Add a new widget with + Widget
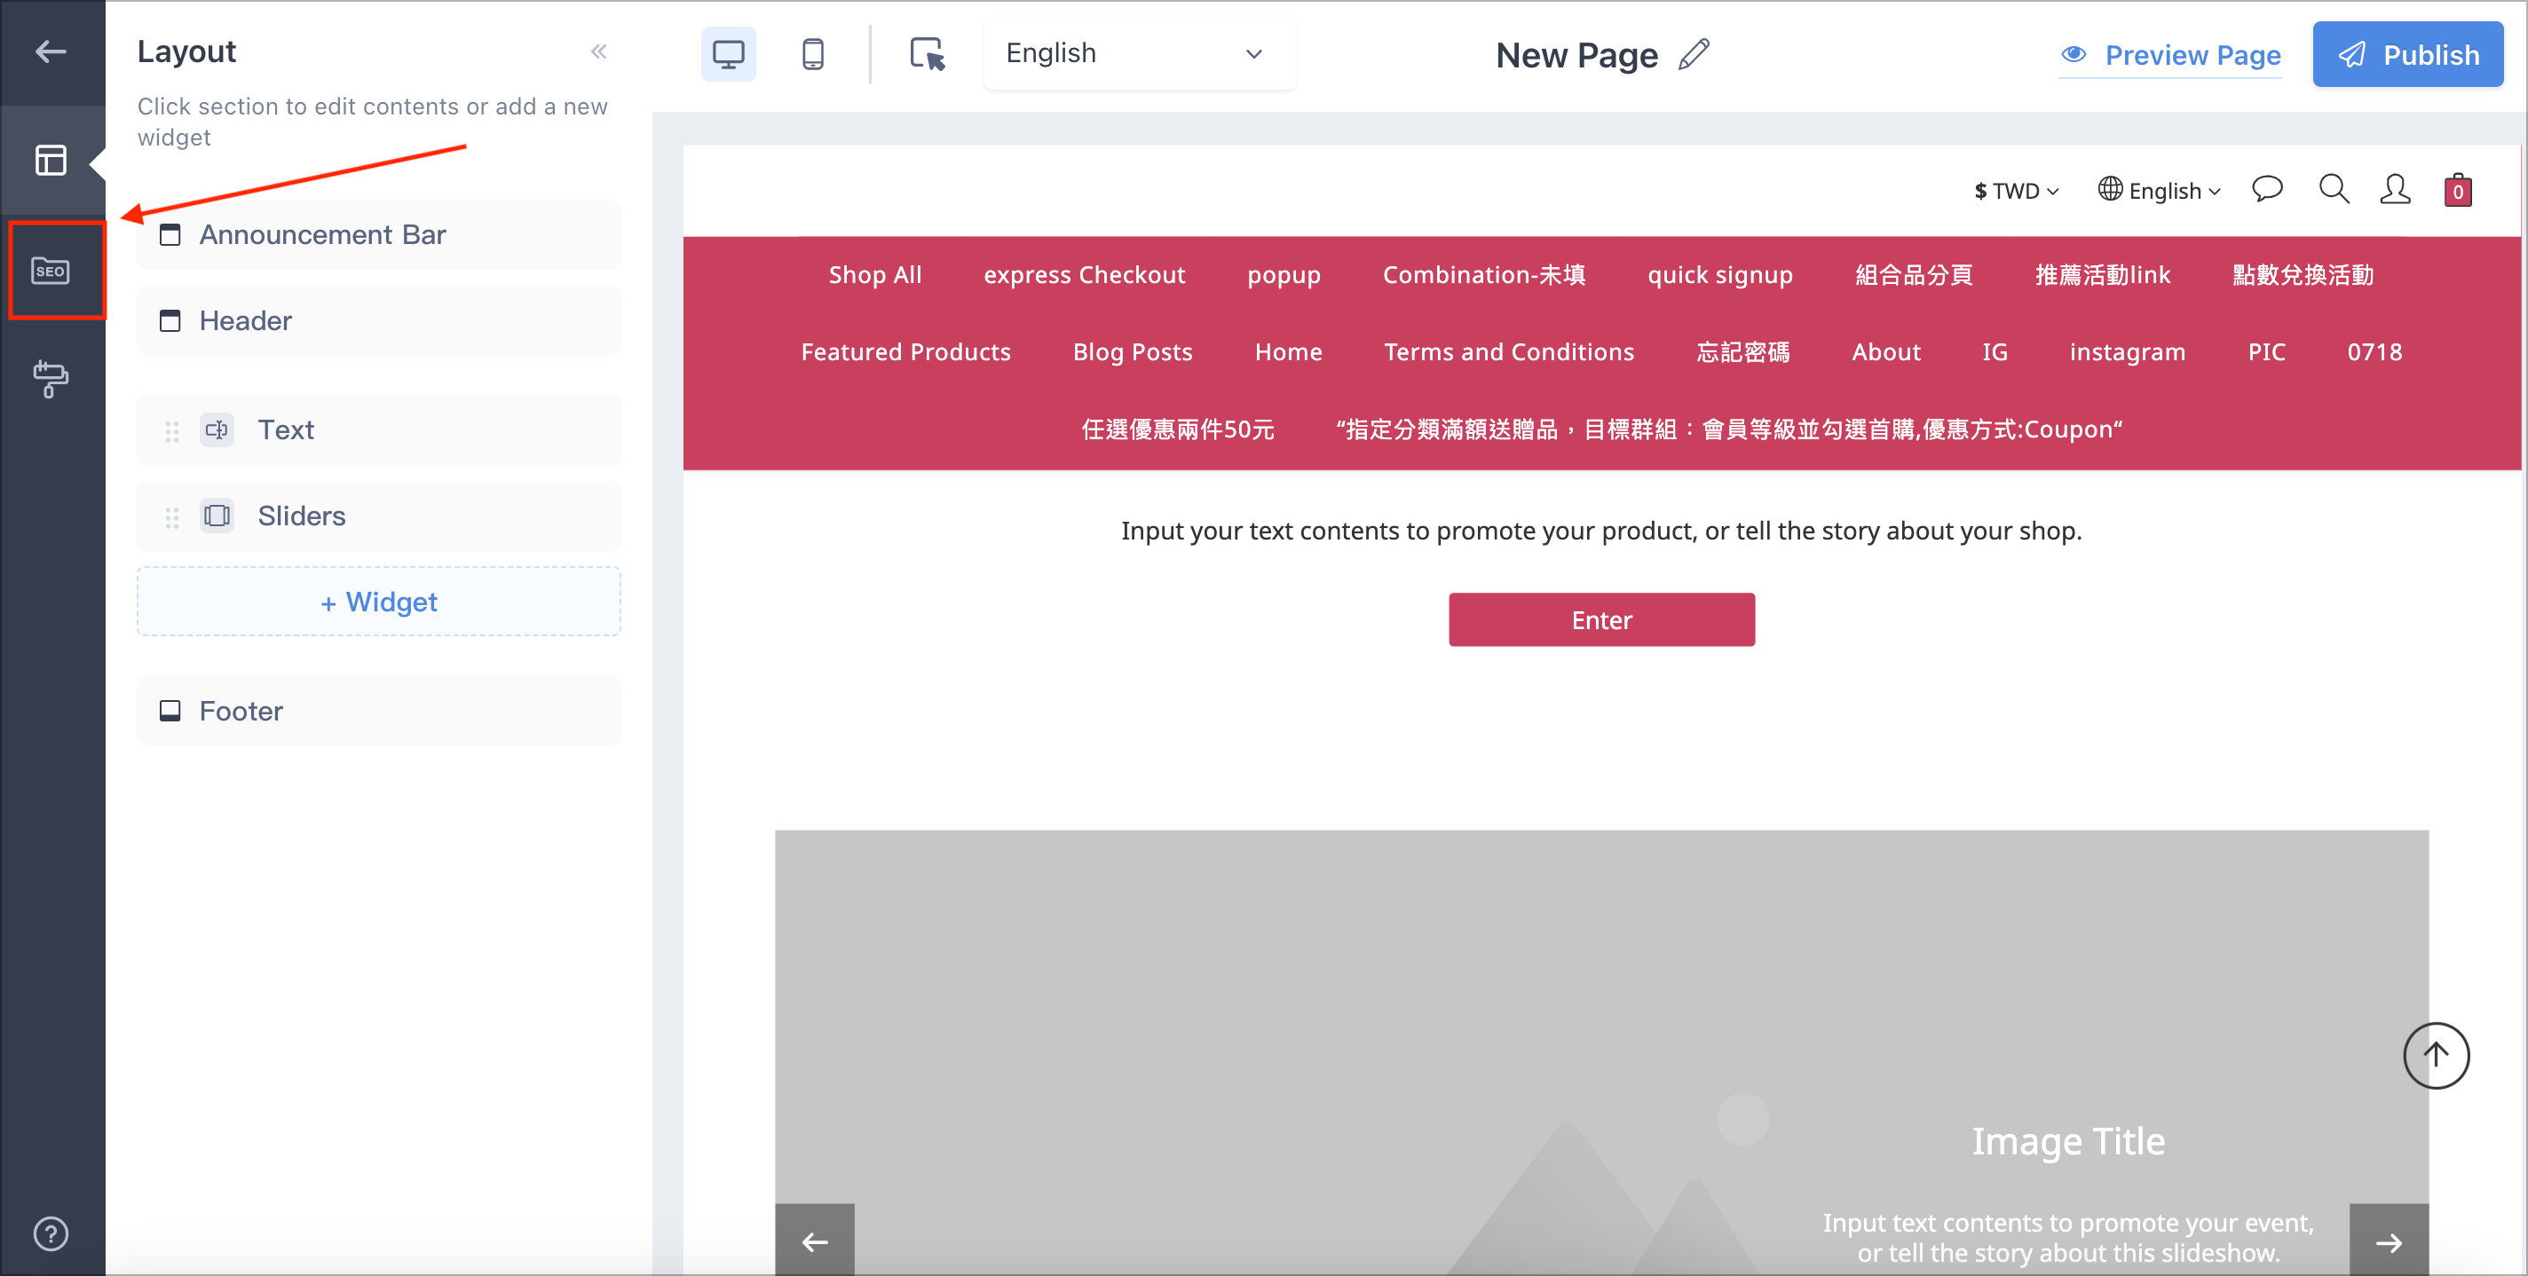This screenshot has width=2528, height=1276. coord(379,603)
